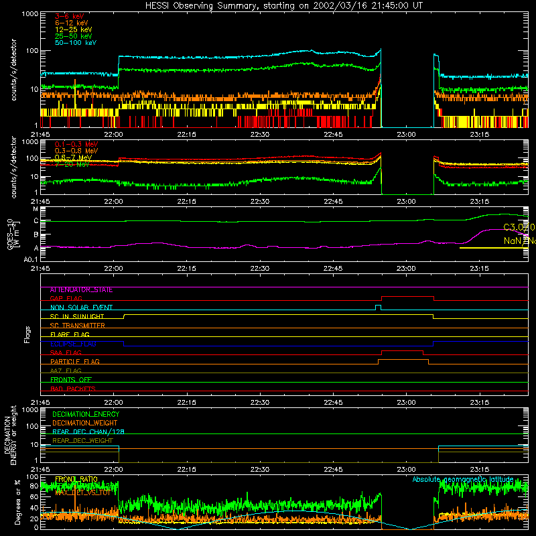Click the "NON_SOLAR_EVENT" flag label
Viewport: 536px width, 536px height.
pos(81,308)
